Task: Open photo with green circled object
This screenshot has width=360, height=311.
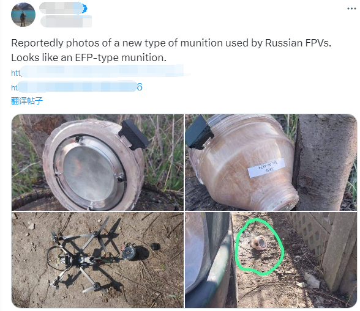Action: click(271, 260)
